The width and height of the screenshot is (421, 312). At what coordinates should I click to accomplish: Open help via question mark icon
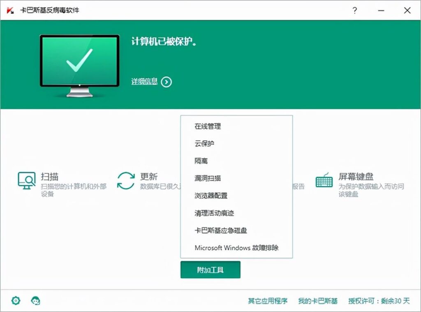[x=354, y=10]
